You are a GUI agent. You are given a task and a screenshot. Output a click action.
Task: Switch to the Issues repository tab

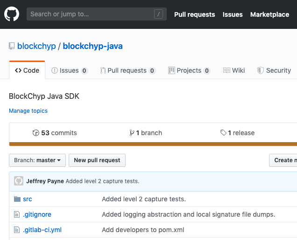[70, 70]
